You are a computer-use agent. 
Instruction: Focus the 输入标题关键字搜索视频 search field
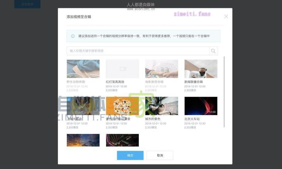pos(138,51)
